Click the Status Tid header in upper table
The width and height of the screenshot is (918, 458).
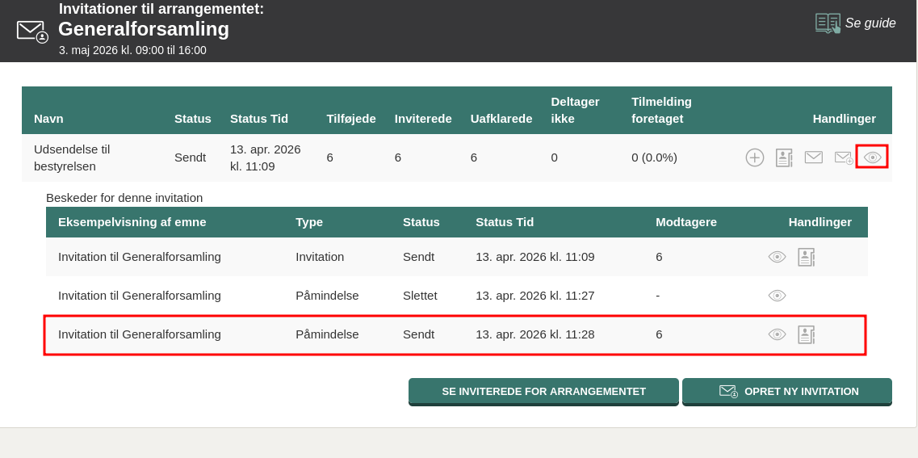[258, 119]
